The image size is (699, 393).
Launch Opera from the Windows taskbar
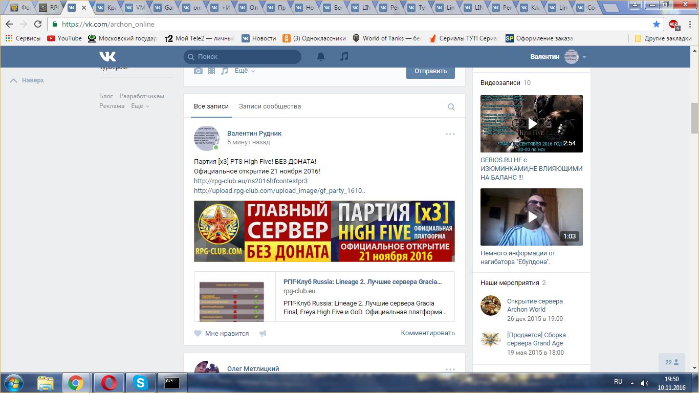pyautogui.click(x=108, y=383)
